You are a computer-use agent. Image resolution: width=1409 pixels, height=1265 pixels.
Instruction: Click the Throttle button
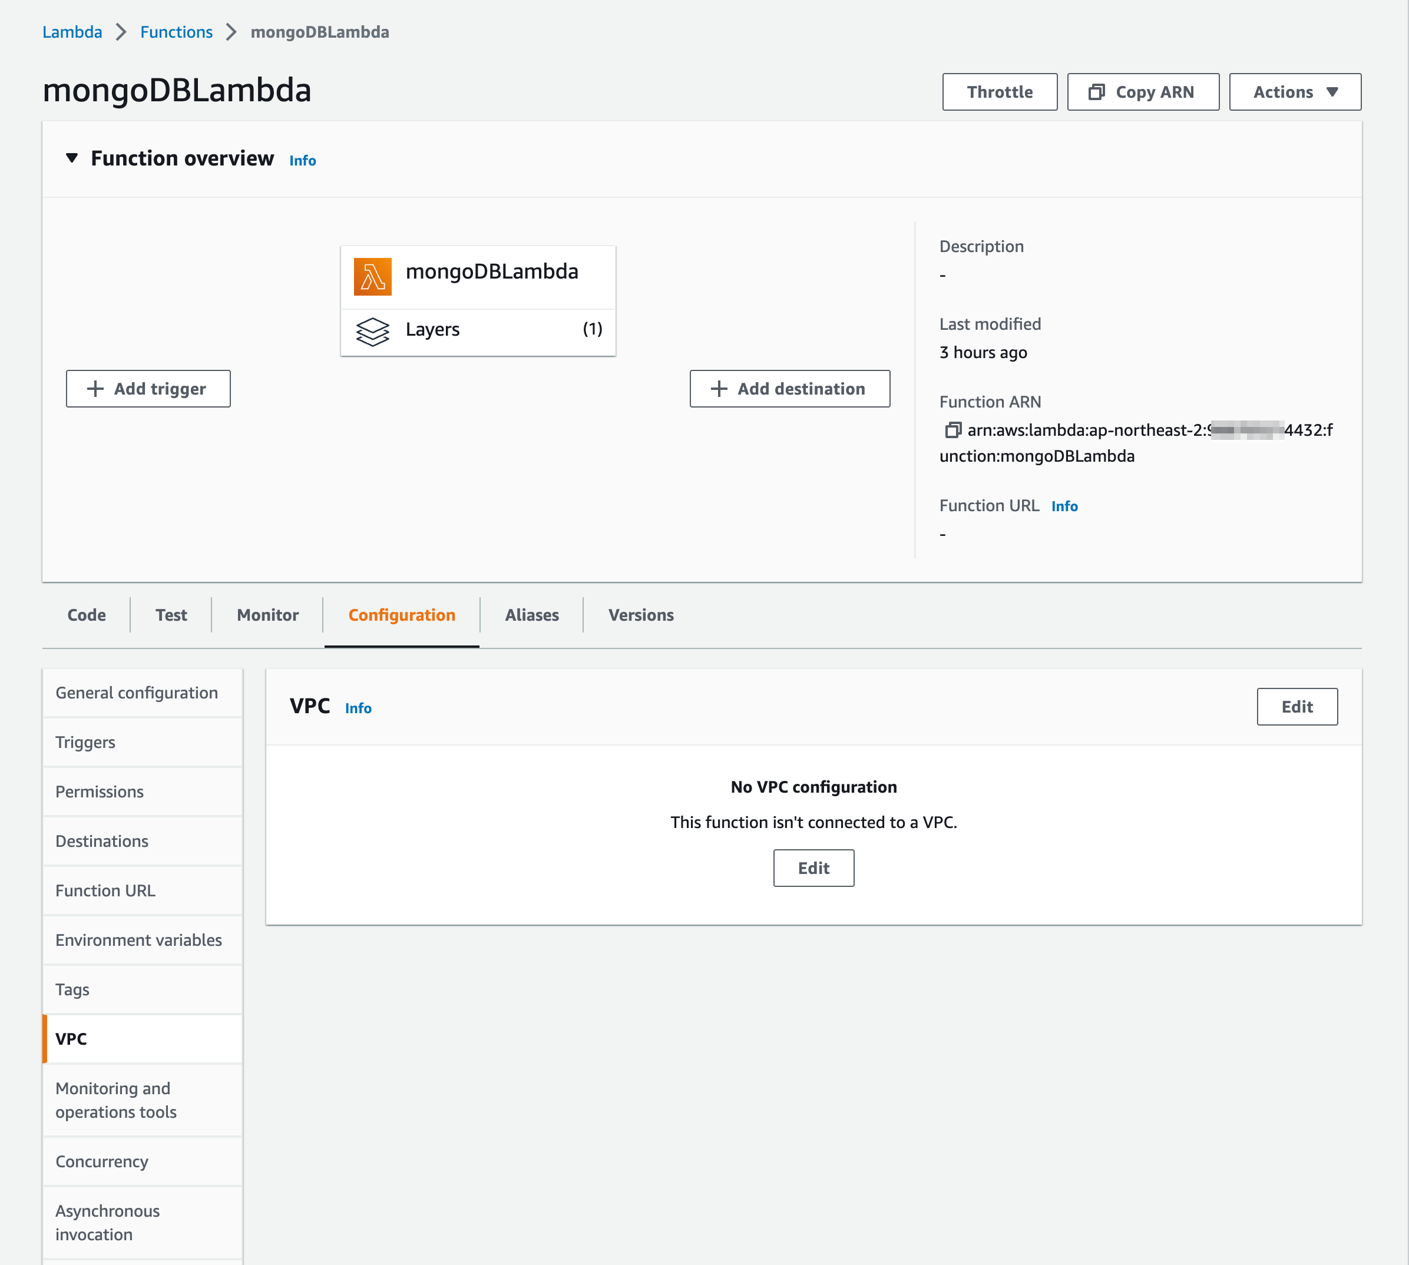coord(999,91)
